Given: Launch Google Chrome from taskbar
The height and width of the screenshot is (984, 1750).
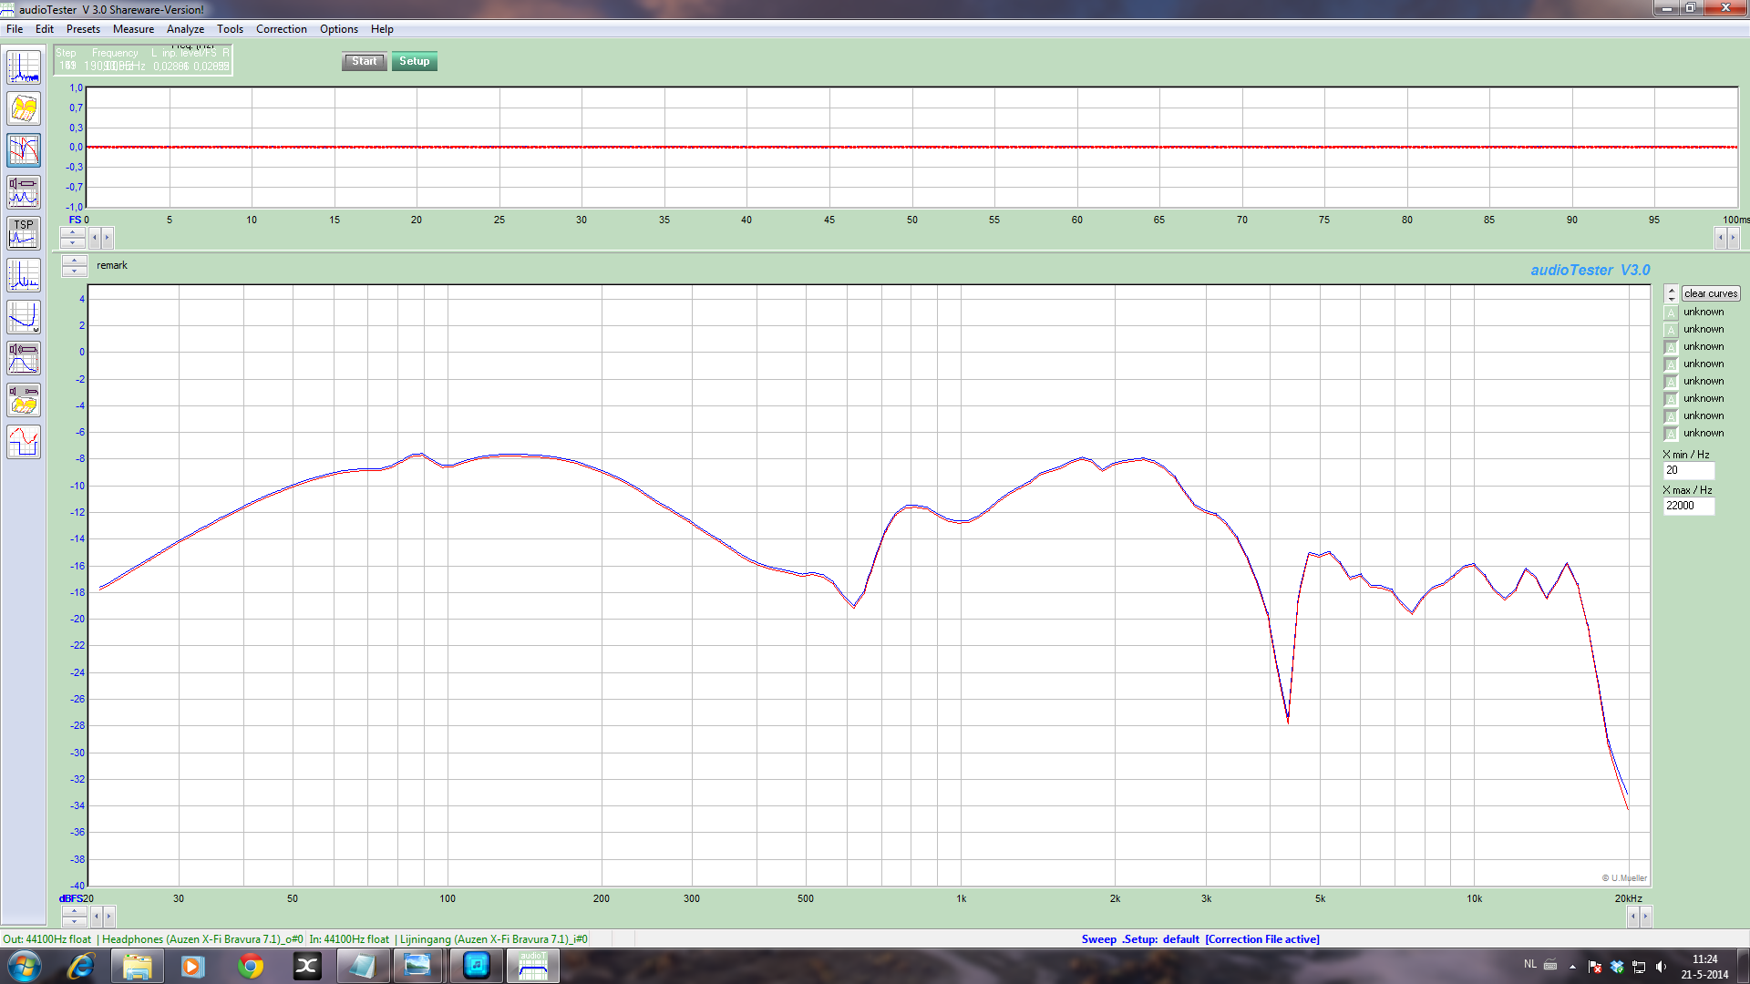Looking at the screenshot, I should [251, 966].
